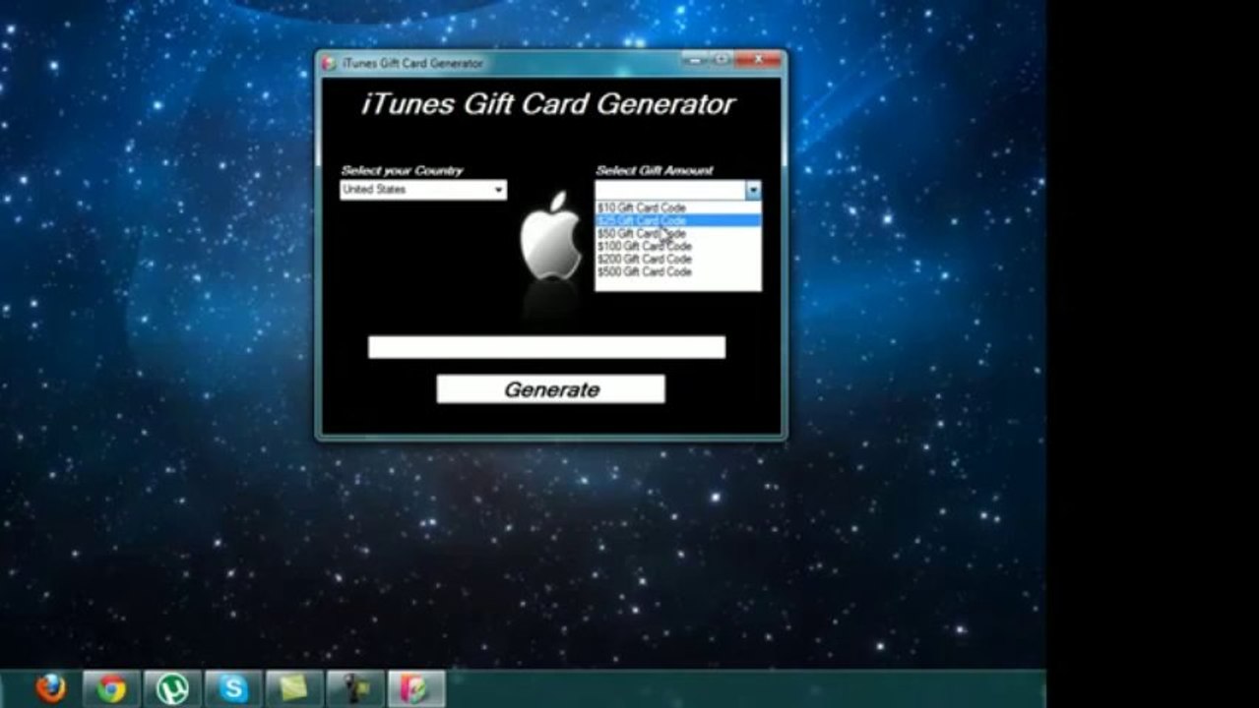Collapse the Select Gift Amount dropdown arrow
This screenshot has height=708, width=1259.
point(753,190)
